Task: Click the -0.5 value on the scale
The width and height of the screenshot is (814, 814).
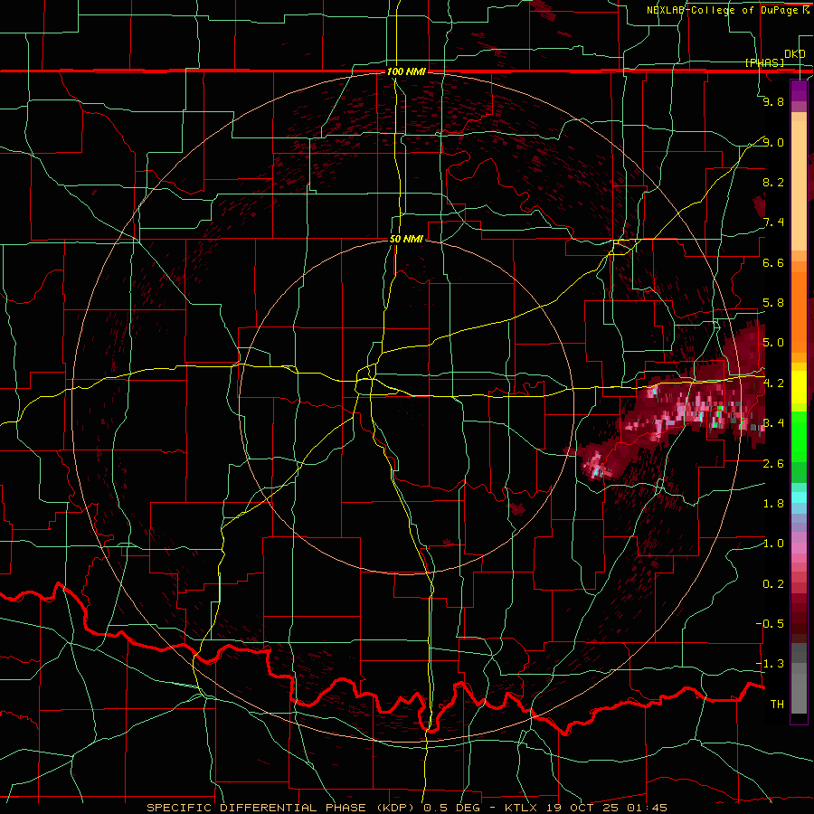Action: coord(770,624)
